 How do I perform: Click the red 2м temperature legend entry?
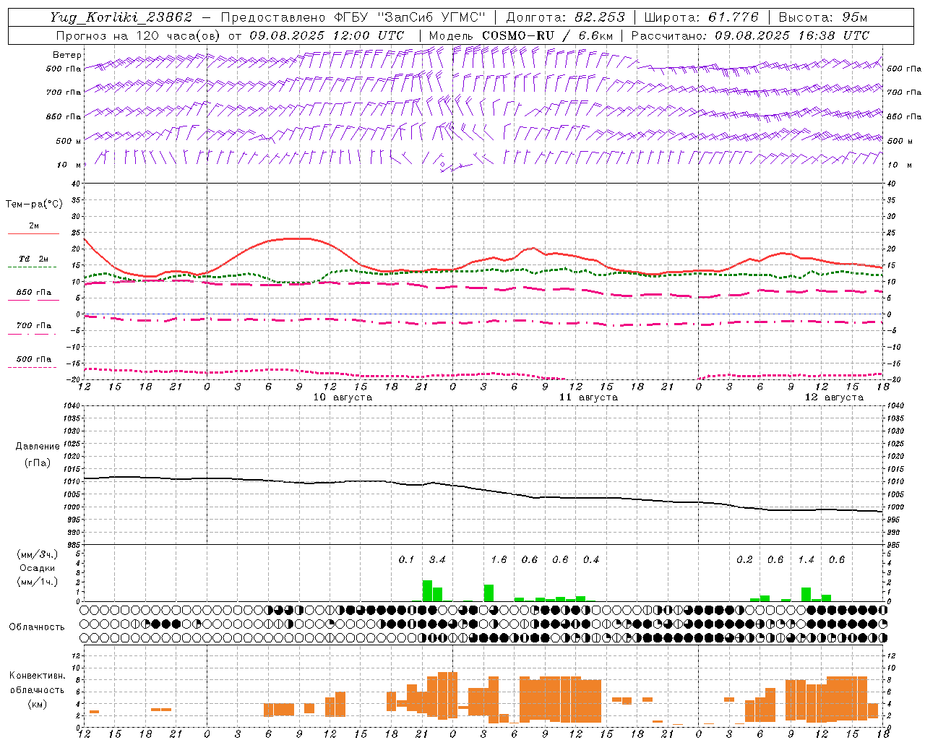[x=33, y=227]
